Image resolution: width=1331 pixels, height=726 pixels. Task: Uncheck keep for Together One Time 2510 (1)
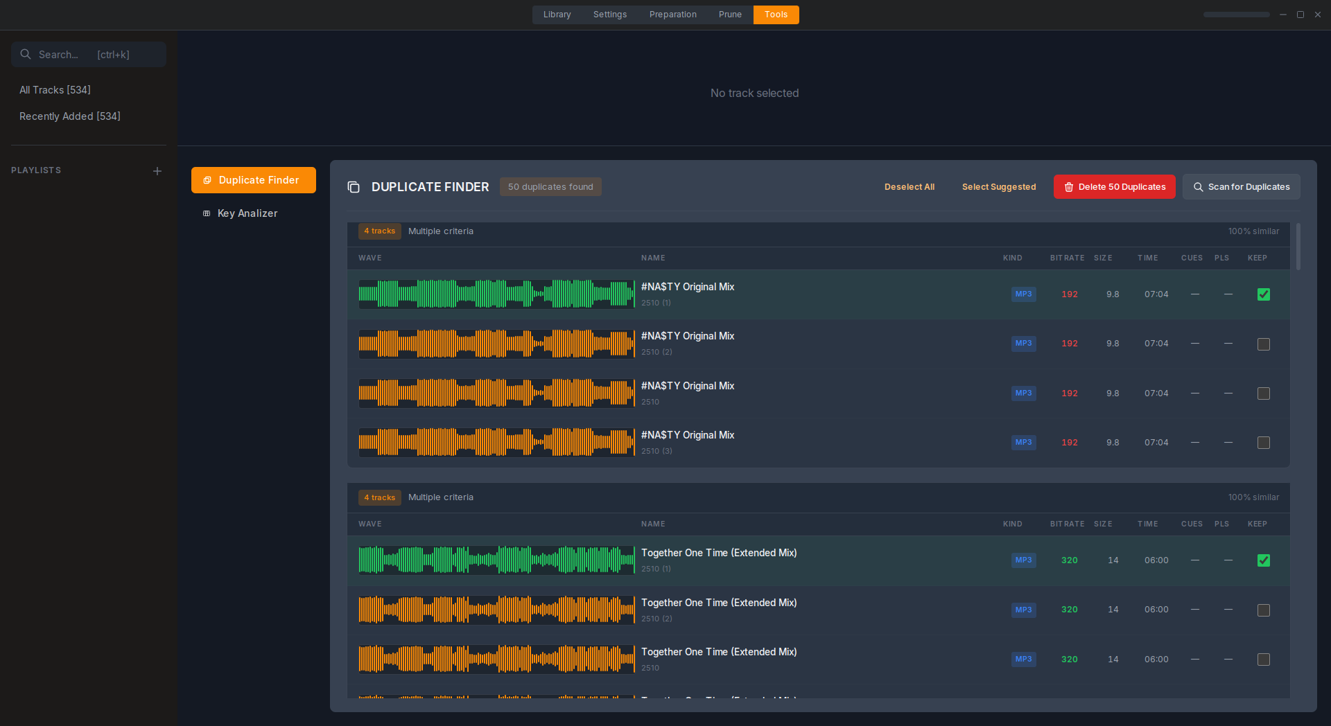[x=1263, y=560]
